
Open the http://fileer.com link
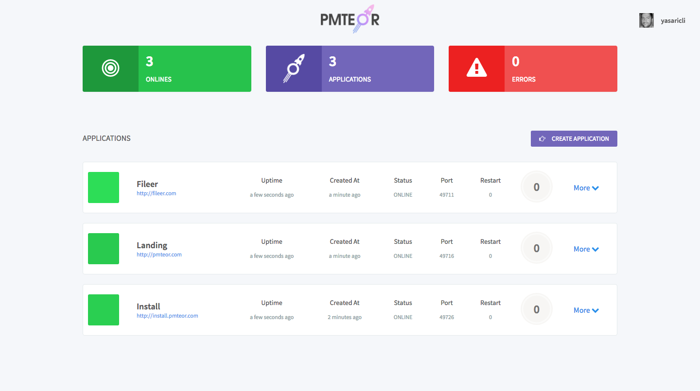coord(157,193)
